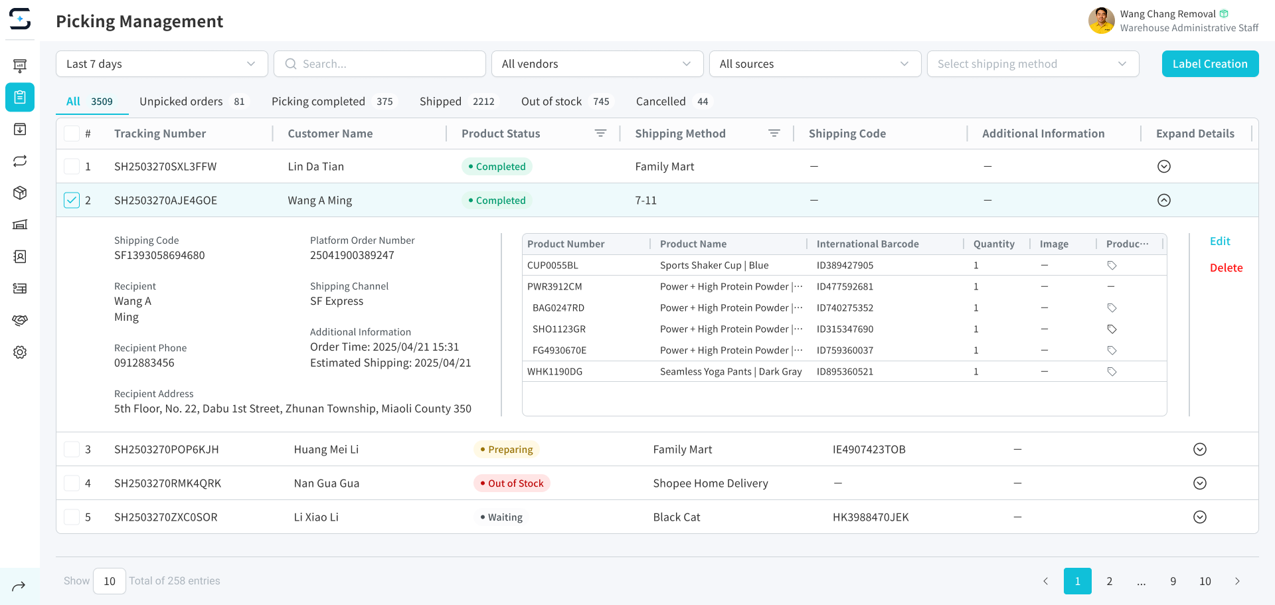Open the Last 7 days dropdown

tap(161, 64)
